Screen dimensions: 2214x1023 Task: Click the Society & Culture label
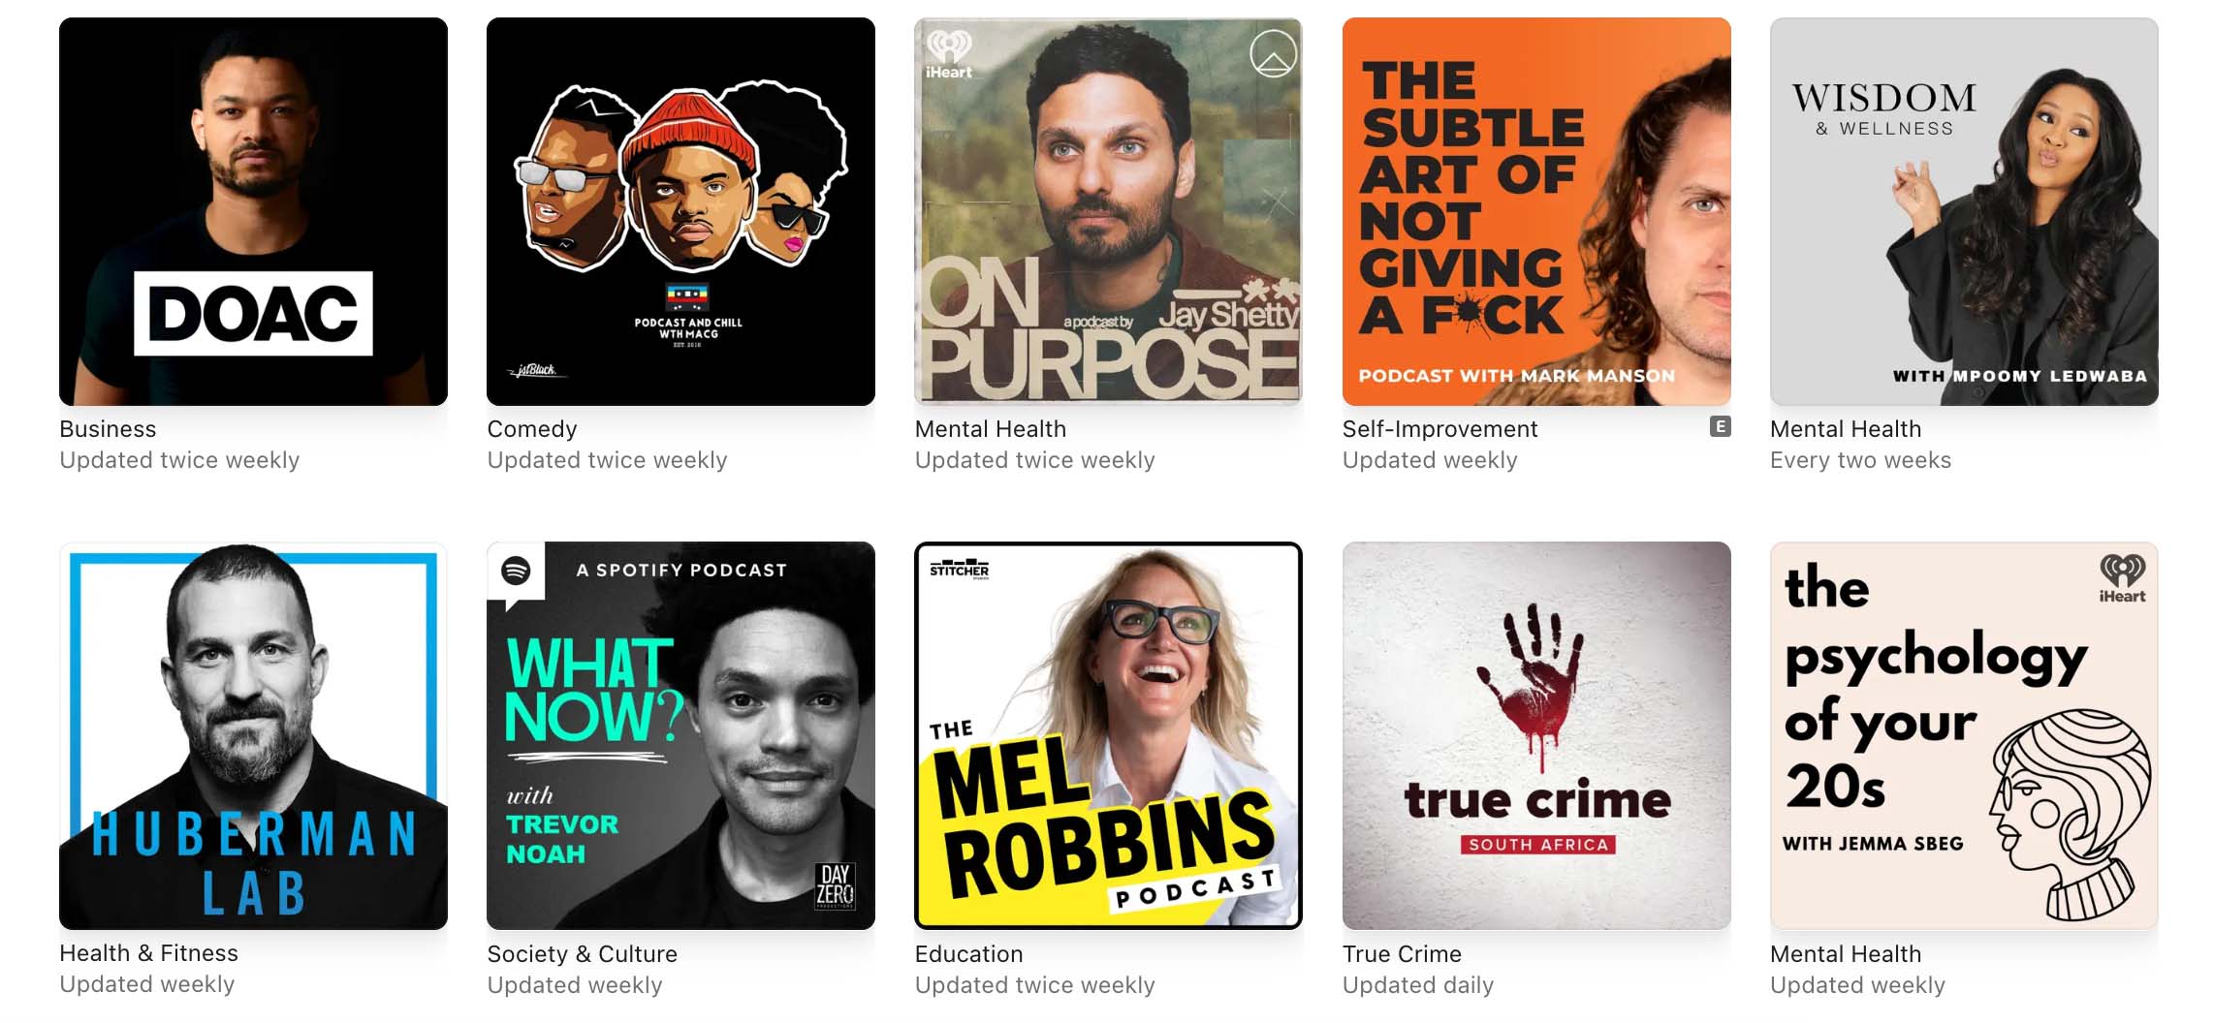pyautogui.click(x=582, y=954)
